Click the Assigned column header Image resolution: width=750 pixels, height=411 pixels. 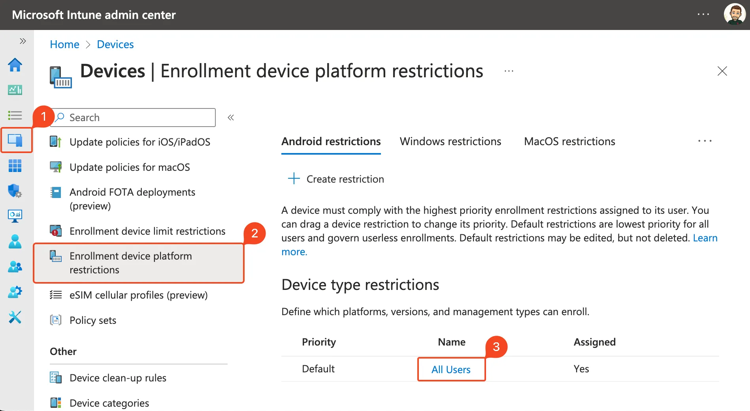coord(595,342)
